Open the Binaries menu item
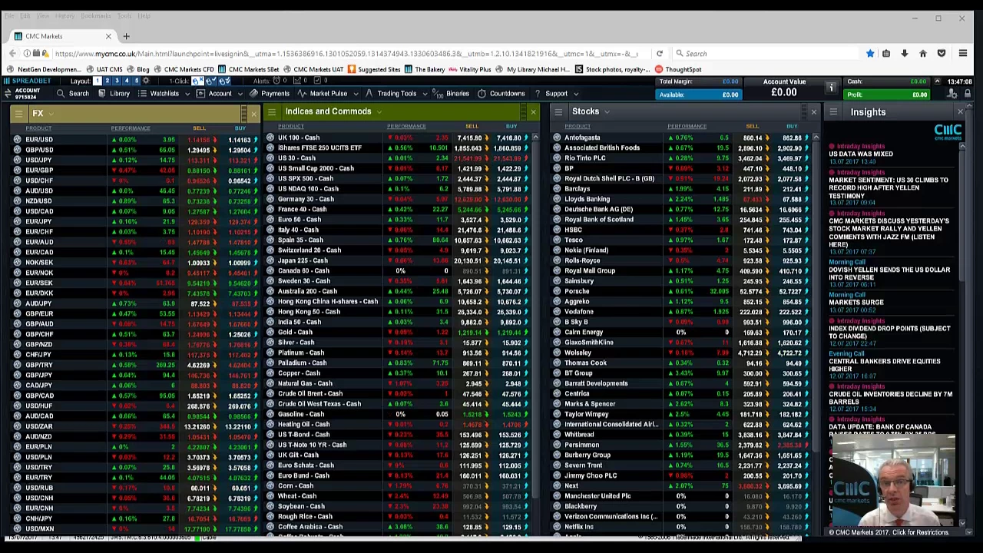This screenshot has width=983, height=553. click(x=452, y=94)
